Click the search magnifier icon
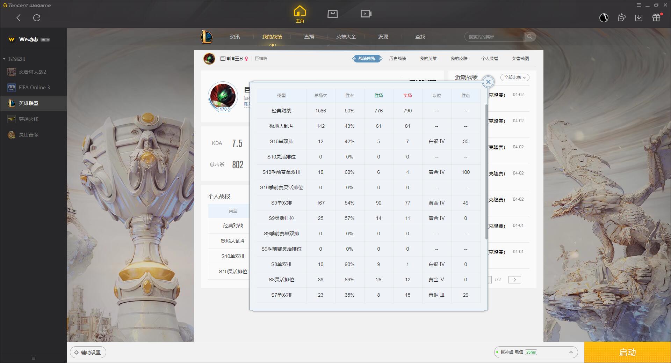 pos(530,37)
